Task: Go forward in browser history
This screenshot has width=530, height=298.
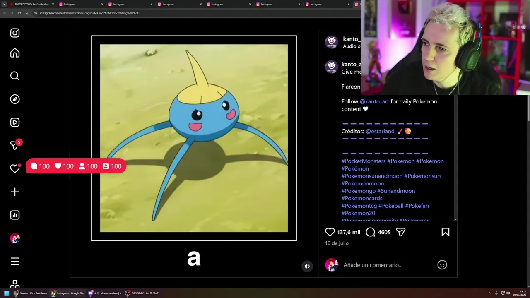Action: tap(12, 13)
